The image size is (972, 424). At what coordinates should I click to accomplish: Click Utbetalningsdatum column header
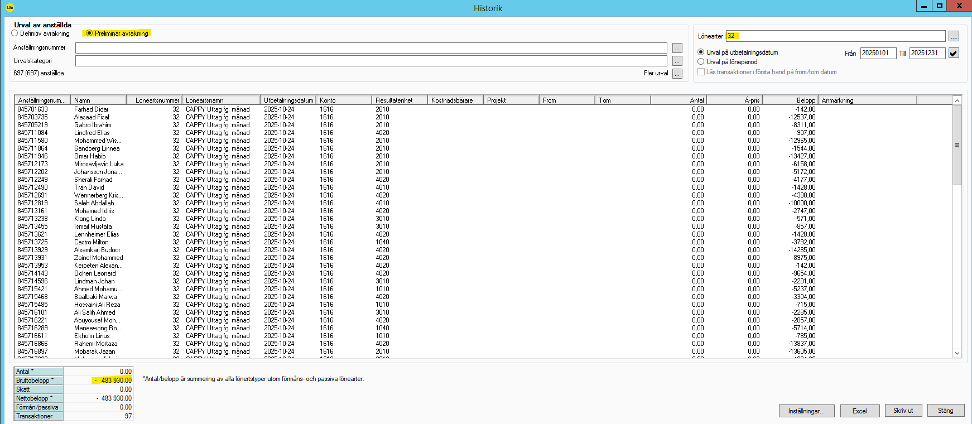[288, 100]
